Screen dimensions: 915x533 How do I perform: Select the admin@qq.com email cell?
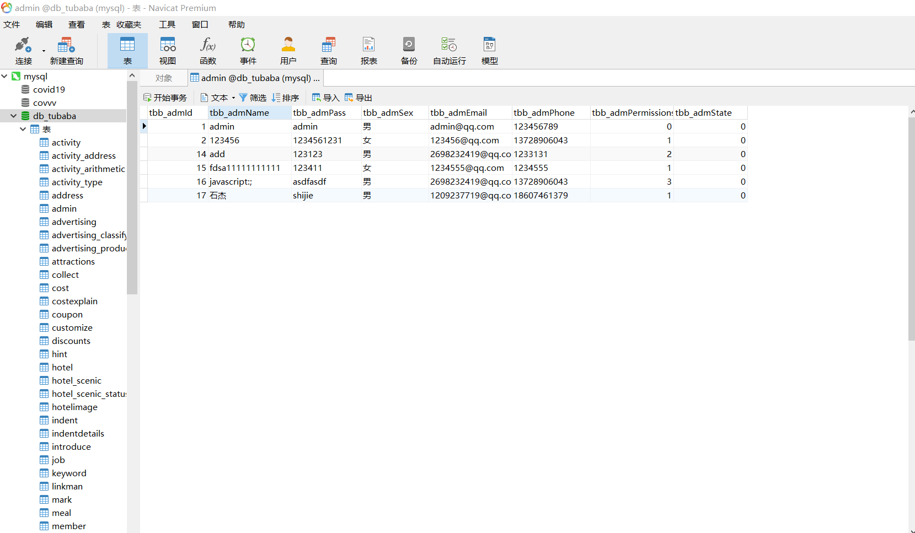point(470,126)
